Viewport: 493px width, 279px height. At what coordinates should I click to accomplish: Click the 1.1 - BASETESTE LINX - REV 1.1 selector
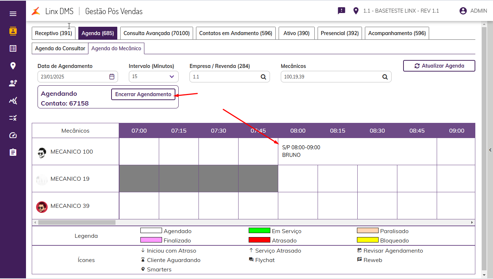[x=401, y=11]
